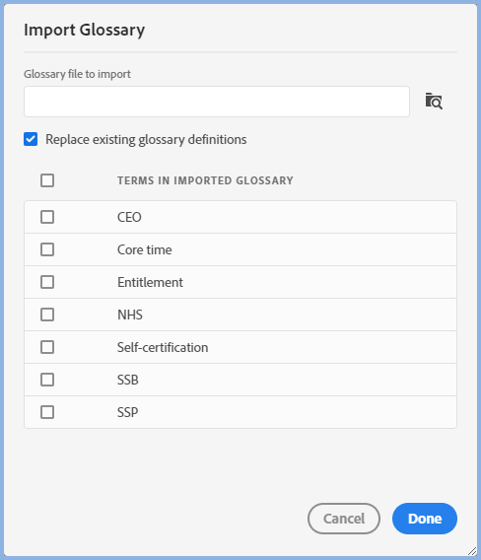This screenshot has height=560, width=481.
Task: Grab the dialog resize handle corner
Action: pyautogui.click(x=472, y=551)
